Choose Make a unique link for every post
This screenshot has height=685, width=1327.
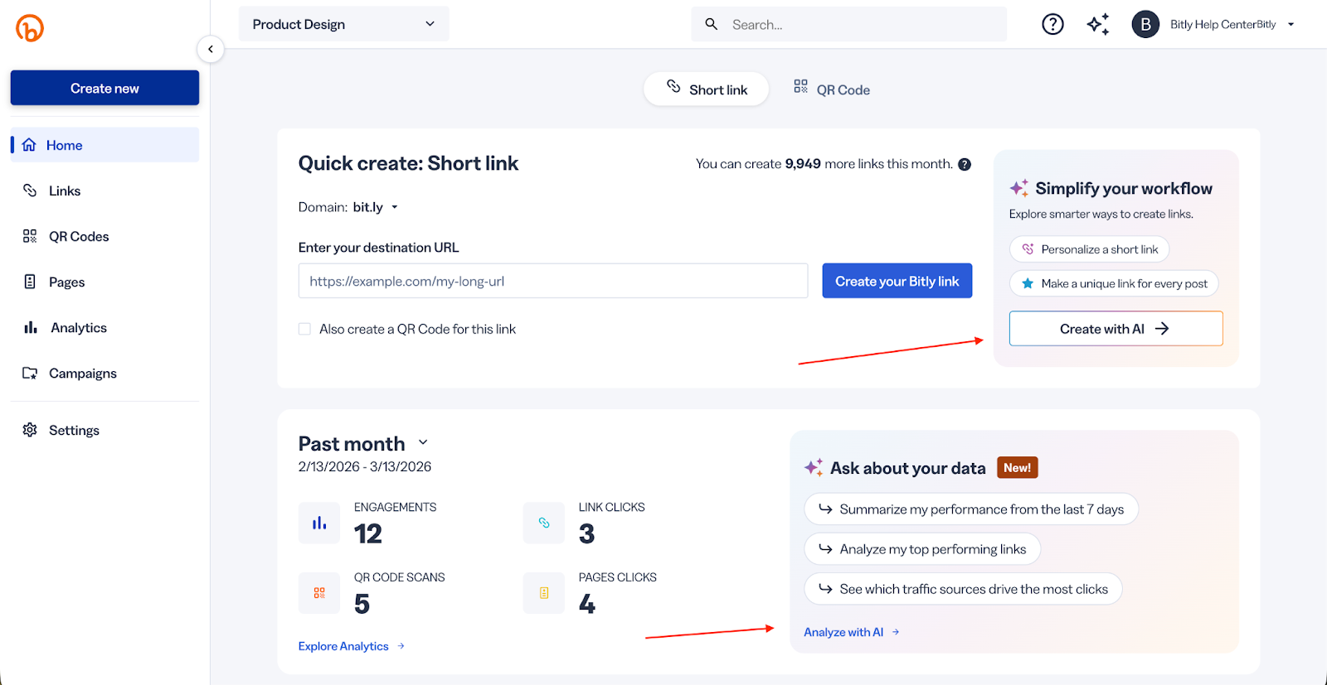pyautogui.click(x=1114, y=283)
